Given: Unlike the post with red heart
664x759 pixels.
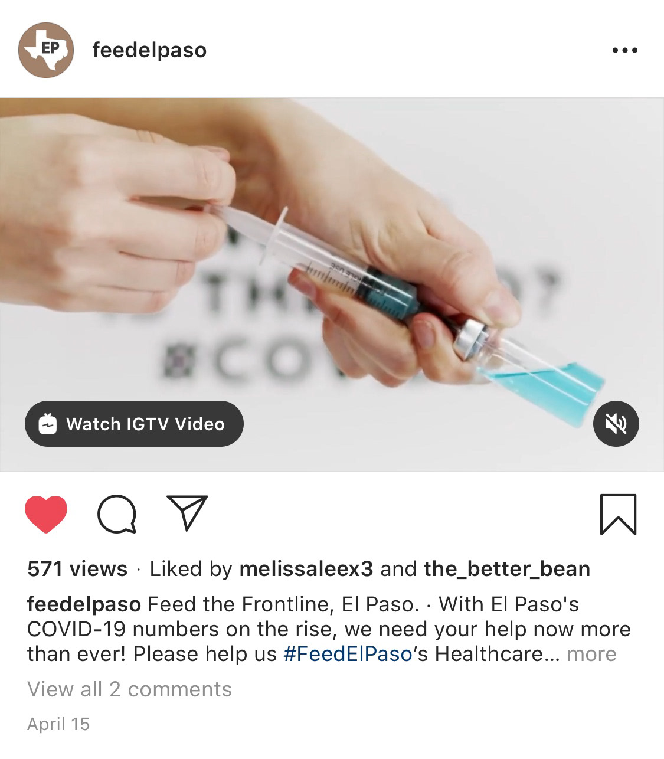Looking at the screenshot, I should [x=46, y=515].
